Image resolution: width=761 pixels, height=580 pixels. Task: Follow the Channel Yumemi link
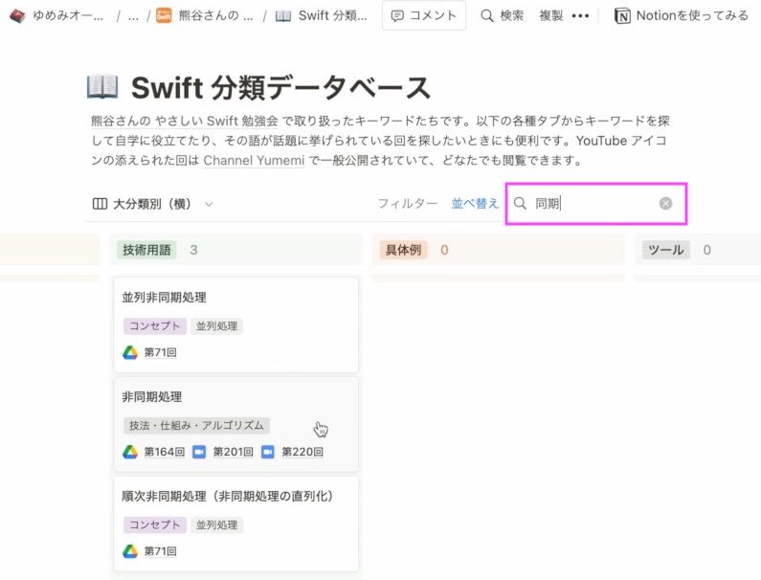[253, 160]
